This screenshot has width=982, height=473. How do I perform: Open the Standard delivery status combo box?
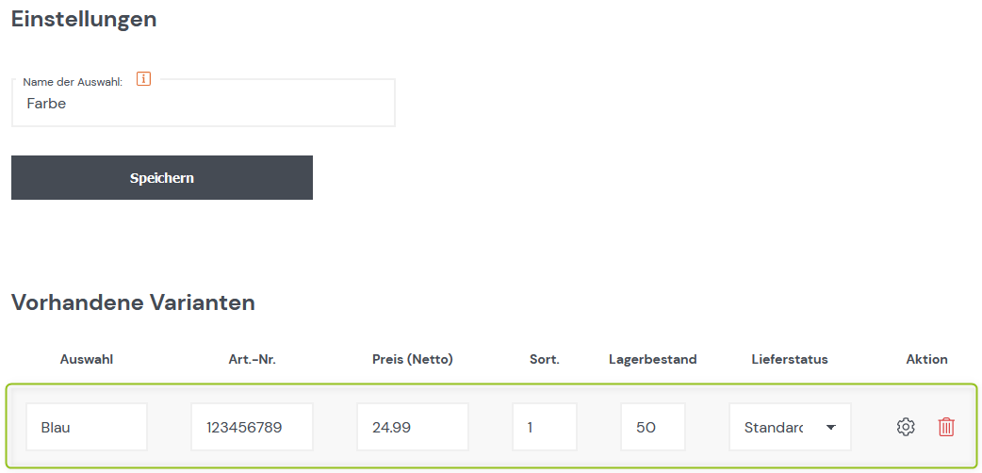[790, 427]
